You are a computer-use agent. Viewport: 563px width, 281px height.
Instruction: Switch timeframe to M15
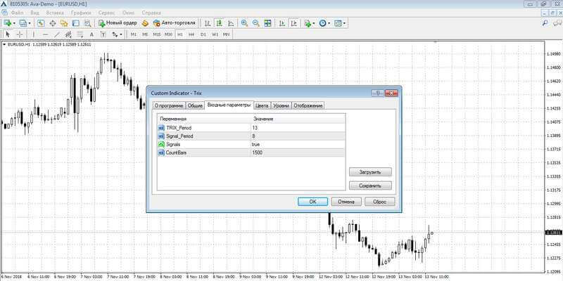coord(156,34)
